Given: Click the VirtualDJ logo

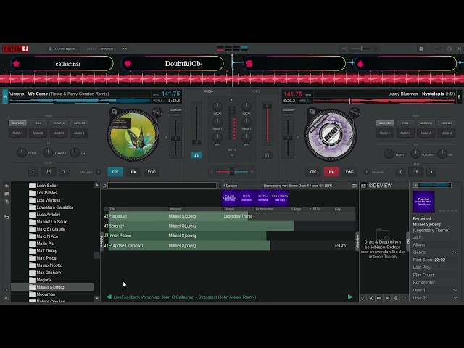Looking at the screenshot, I should tap(15, 49).
